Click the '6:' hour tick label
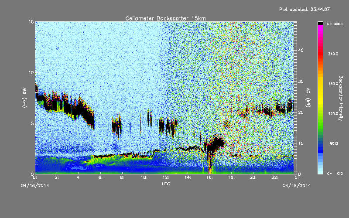 click(x=100, y=177)
